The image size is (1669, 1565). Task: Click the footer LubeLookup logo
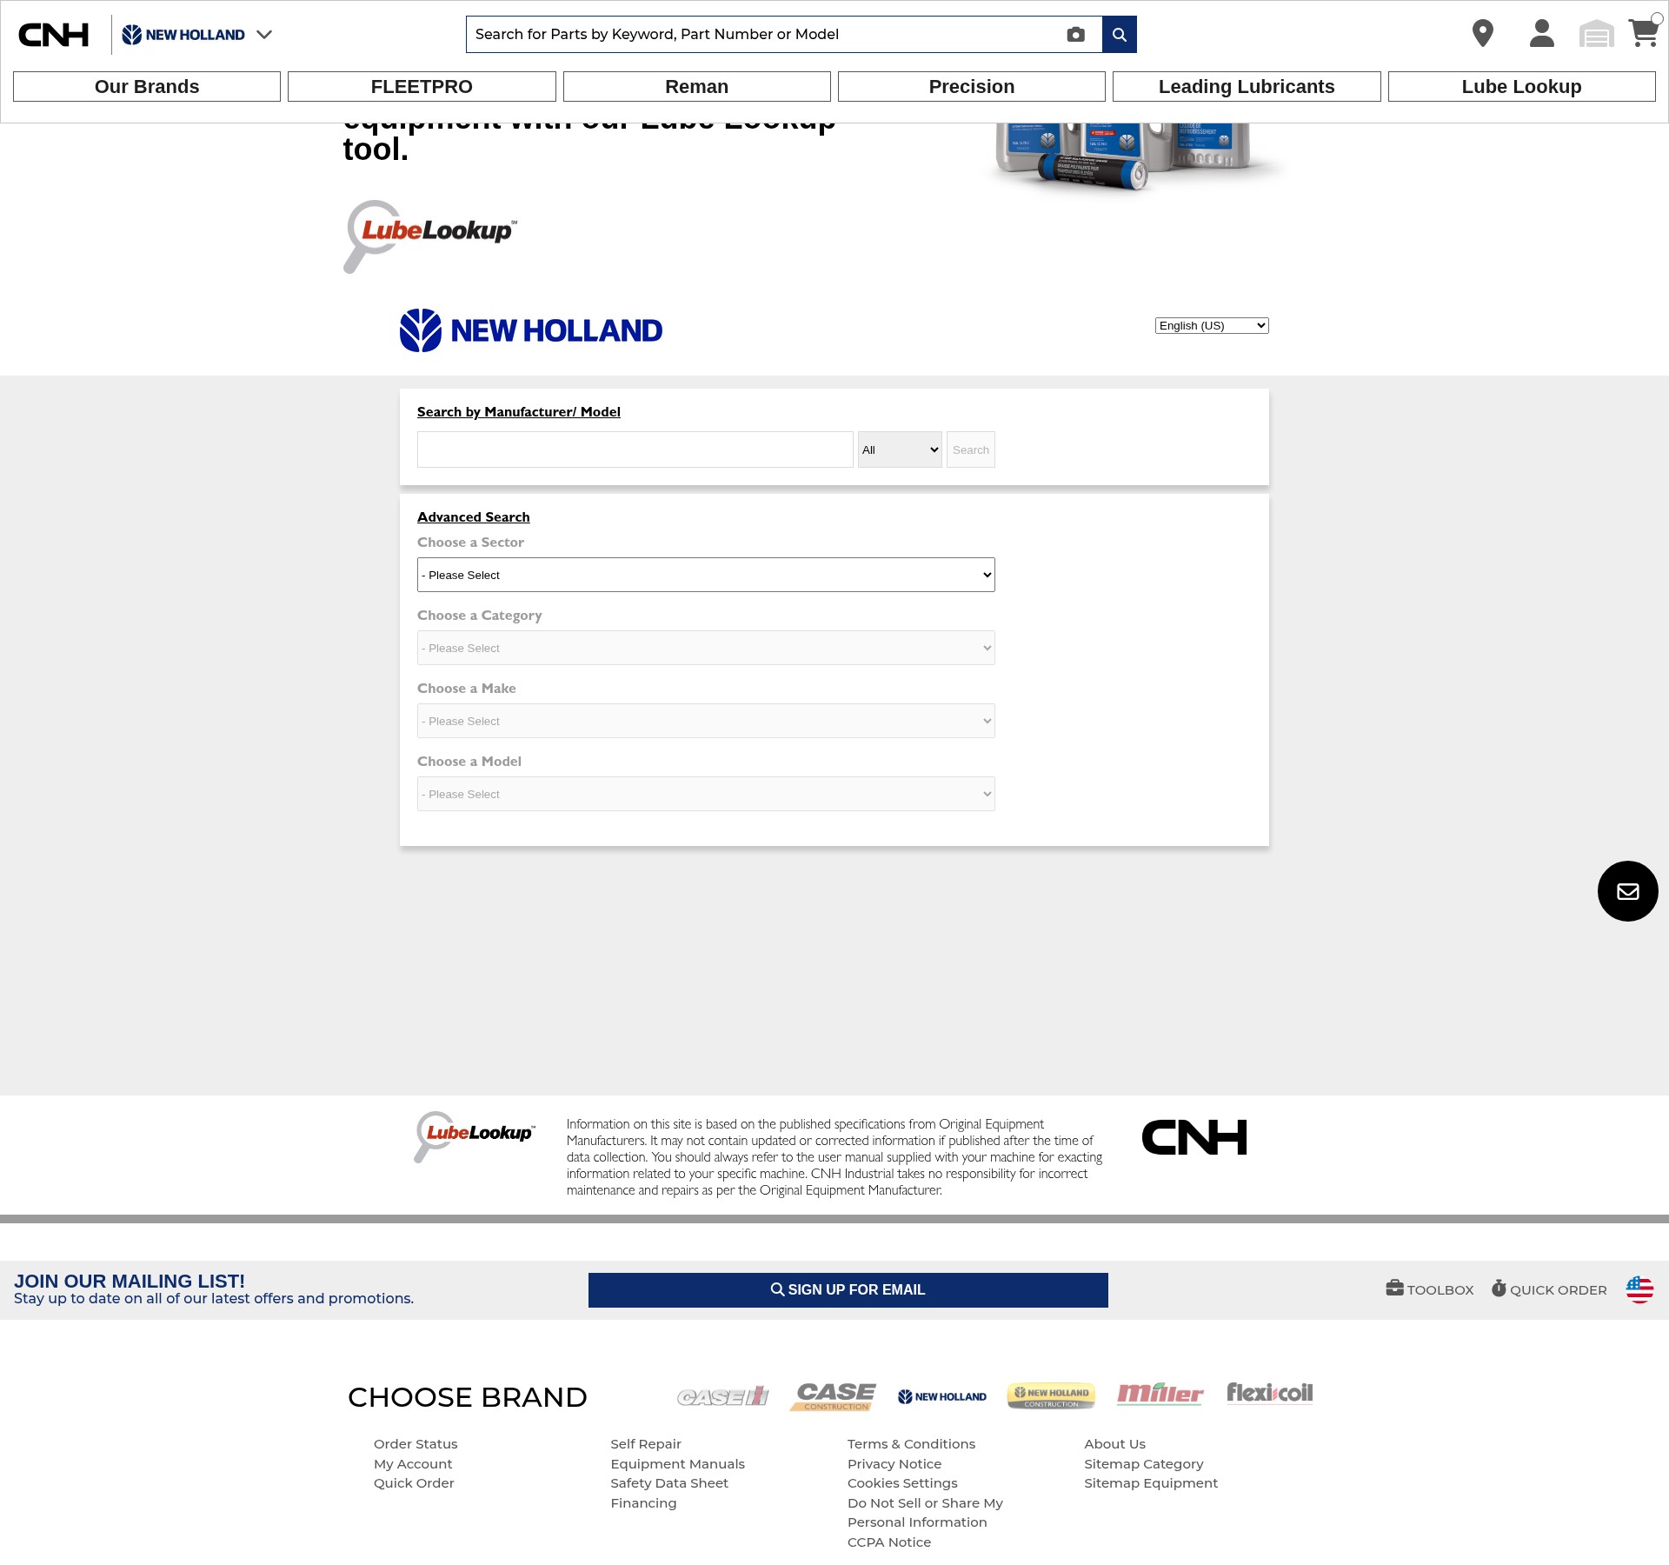(475, 1136)
